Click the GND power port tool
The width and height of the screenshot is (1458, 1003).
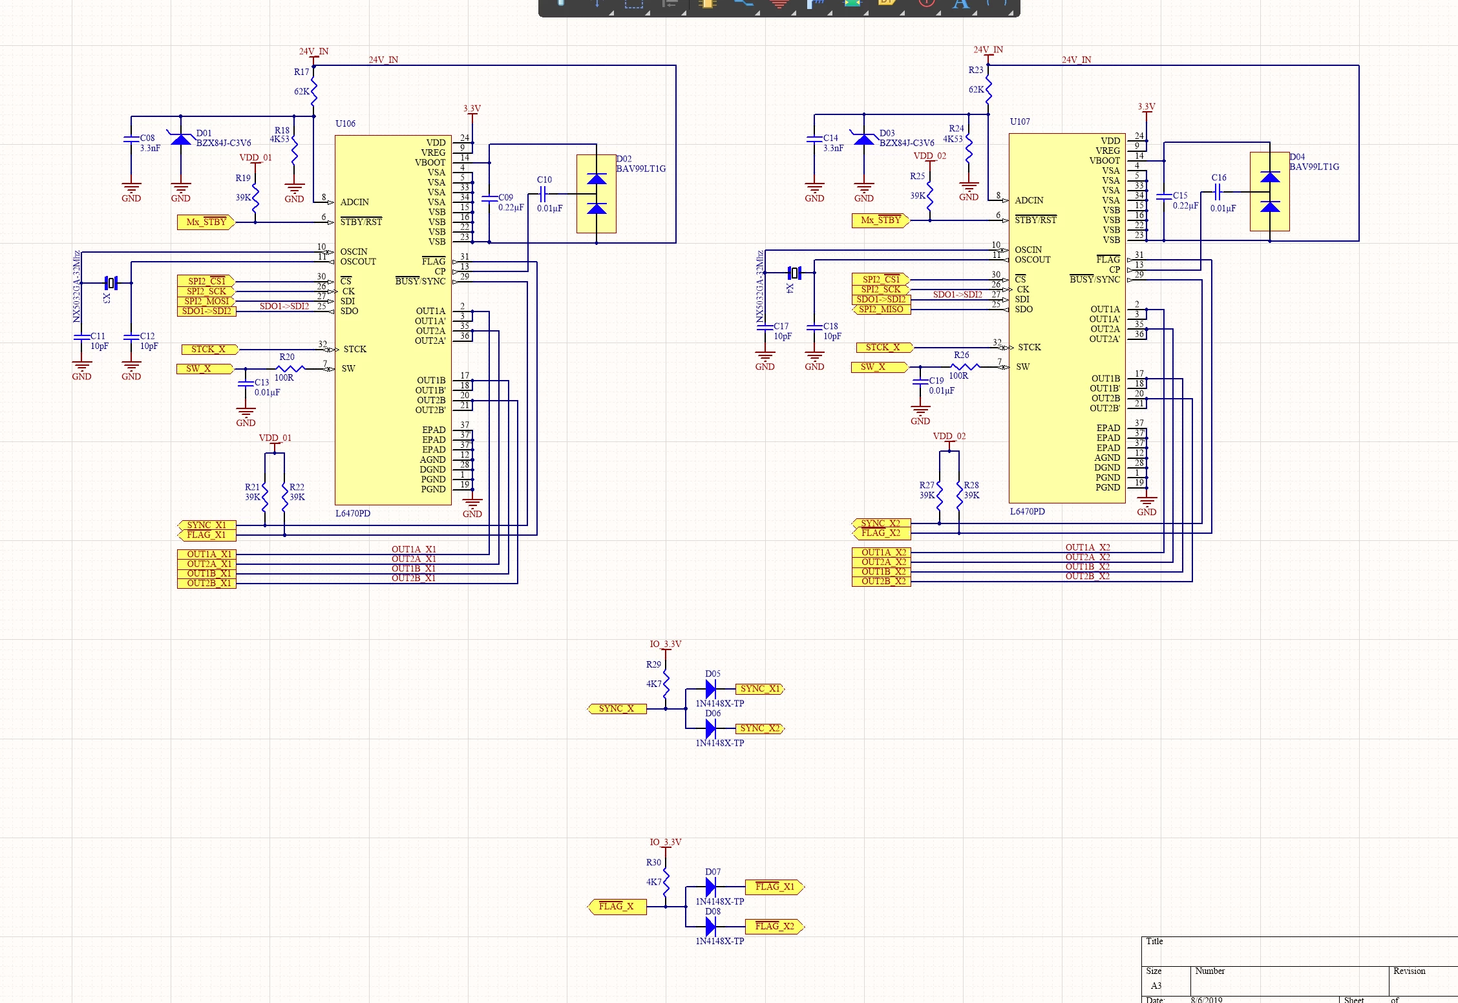click(780, 4)
